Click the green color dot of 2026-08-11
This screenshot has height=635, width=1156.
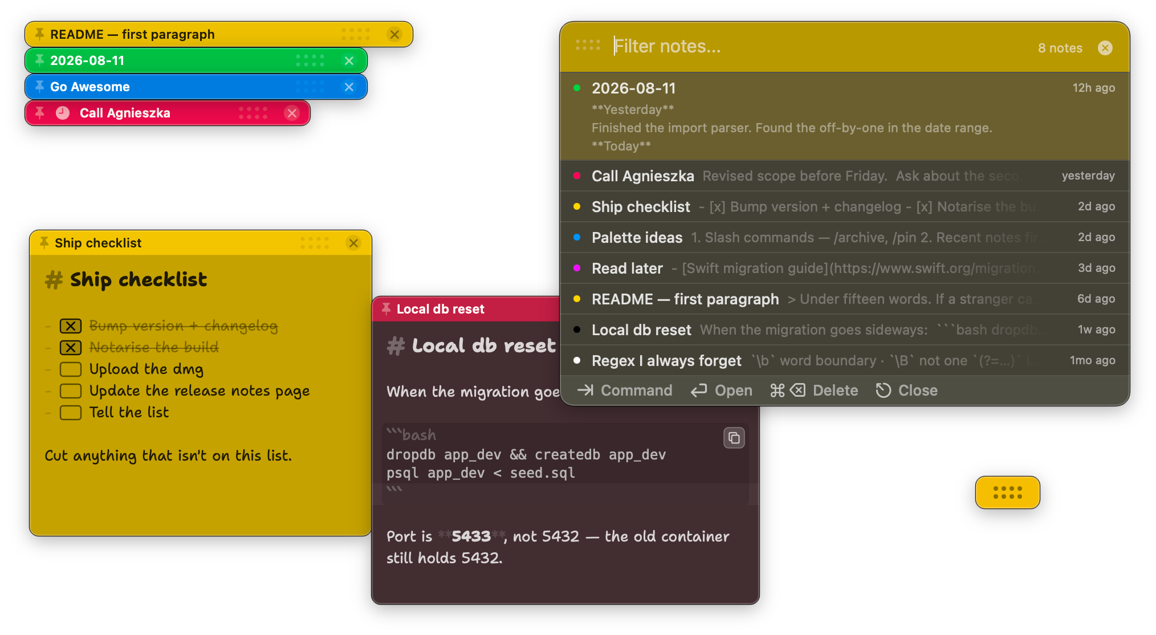click(577, 88)
